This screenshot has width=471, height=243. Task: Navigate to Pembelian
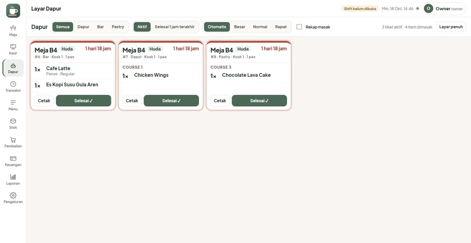13,142
